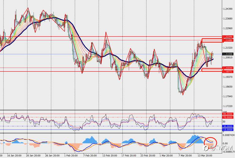Click the 1.24390 price axis label
Screen dimensions: 235x158
228,9
